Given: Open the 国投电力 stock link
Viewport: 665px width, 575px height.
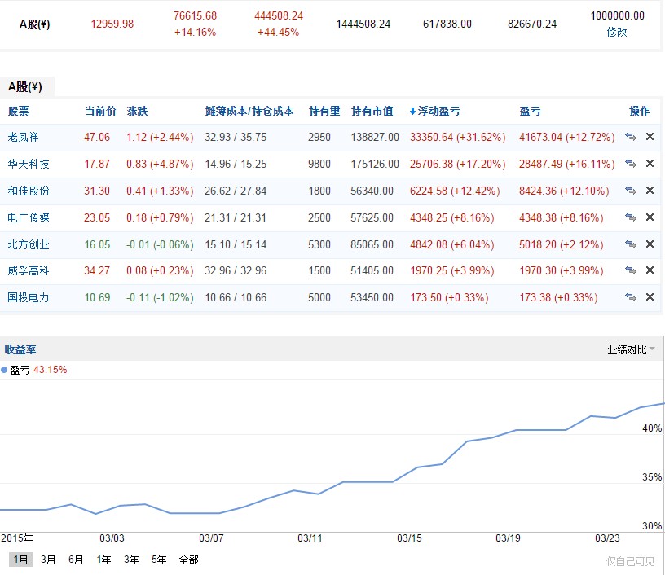Looking at the screenshot, I should coord(29,297).
